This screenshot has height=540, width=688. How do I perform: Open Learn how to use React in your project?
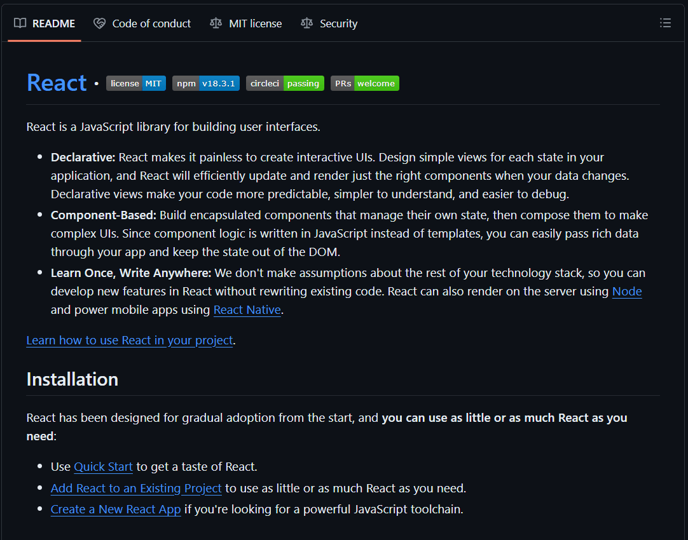coord(130,341)
